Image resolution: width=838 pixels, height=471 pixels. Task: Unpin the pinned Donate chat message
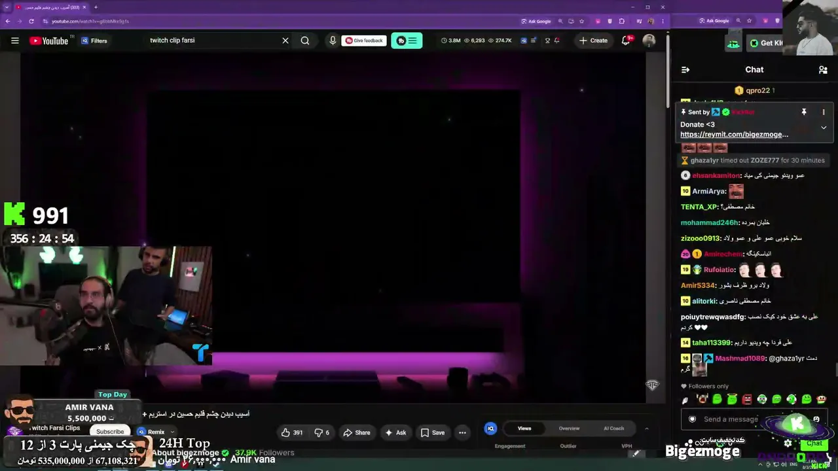804,112
